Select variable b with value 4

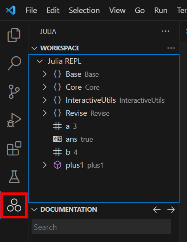(x=104, y=152)
